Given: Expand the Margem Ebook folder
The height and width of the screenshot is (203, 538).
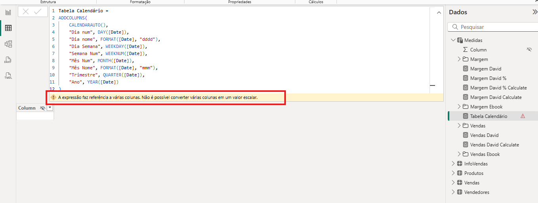Looking at the screenshot, I should point(459,107).
